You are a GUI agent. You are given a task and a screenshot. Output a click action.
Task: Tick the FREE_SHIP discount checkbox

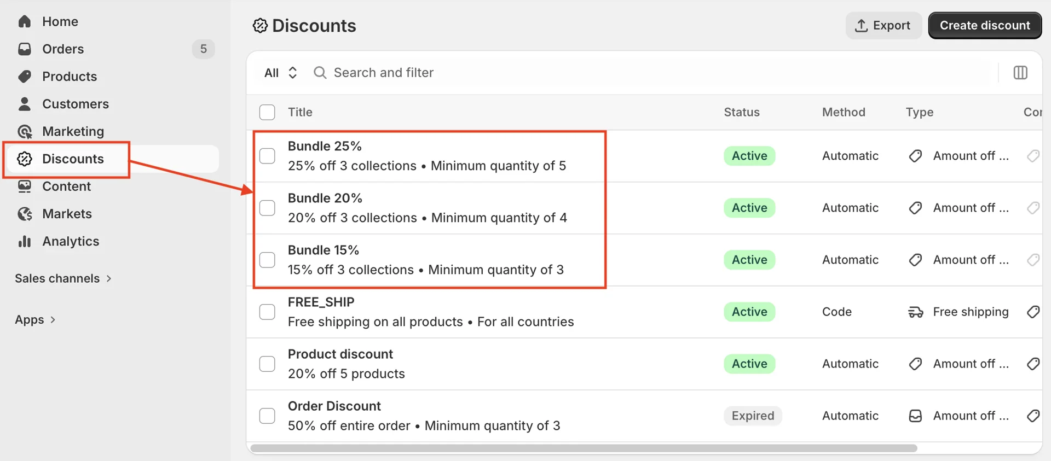click(267, 312)
